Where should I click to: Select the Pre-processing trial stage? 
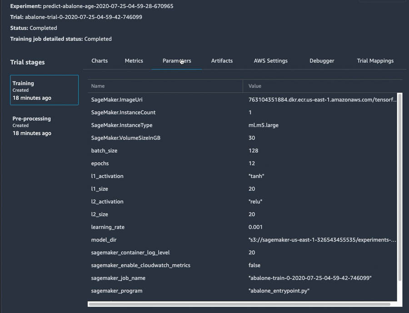45,126
